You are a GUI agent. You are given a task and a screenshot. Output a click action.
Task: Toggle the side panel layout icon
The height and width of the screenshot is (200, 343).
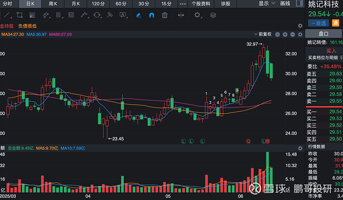(299, 3)
